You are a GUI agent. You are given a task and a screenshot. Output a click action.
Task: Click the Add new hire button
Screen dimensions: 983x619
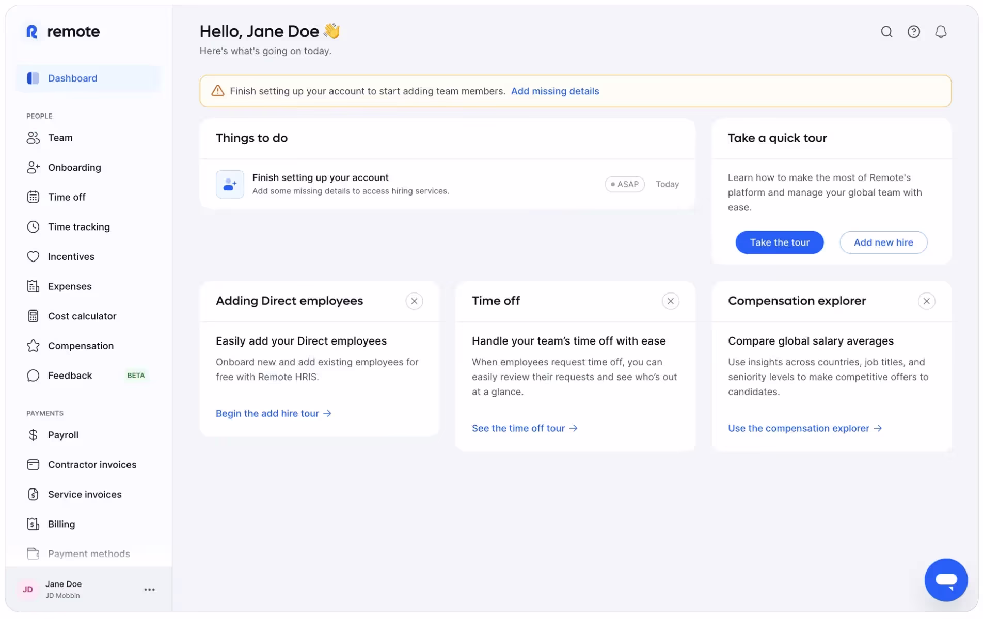pyautogui.click(x=883, y=242)
